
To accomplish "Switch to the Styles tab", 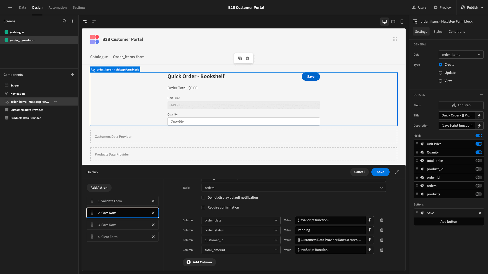I will pyautogui.click(x=438, y=31).
